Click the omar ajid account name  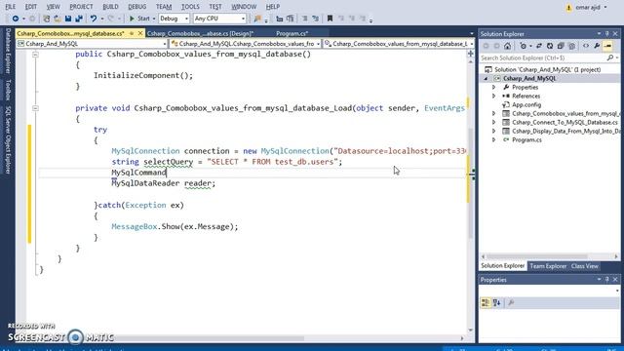[588, 7]
